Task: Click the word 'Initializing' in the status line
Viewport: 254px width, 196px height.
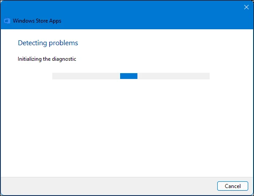Action: click(x=30, y=59)
